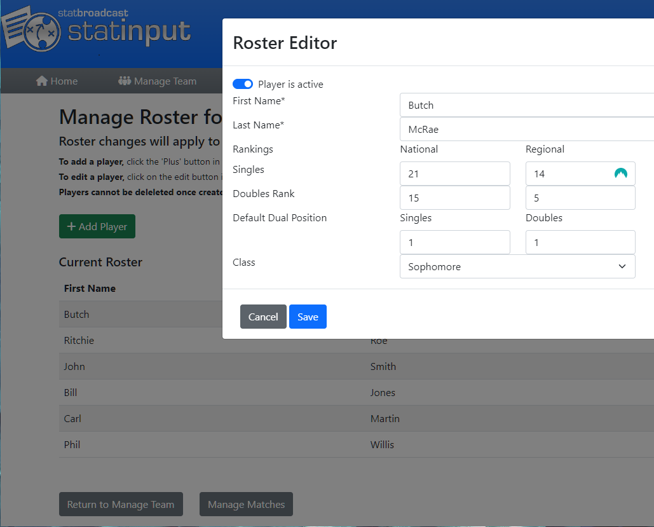The image size is (654, 527).
Task: Click the Default Dual Position Doubles field
Action: pyautogui.click(x=580, y=242)
